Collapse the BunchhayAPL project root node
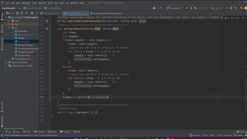Viewport: 247px width, 139px height. click(x=6, y=17)
